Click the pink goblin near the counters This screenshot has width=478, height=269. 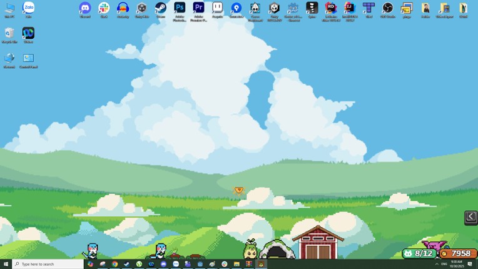(434, 245)
